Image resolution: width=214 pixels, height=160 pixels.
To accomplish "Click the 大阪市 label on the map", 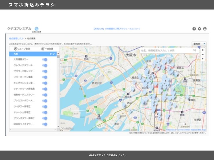I will [x=131, y=55].
